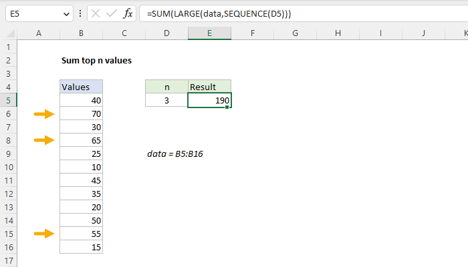Click the fill handle of cell E5

(x=227, y=107)
